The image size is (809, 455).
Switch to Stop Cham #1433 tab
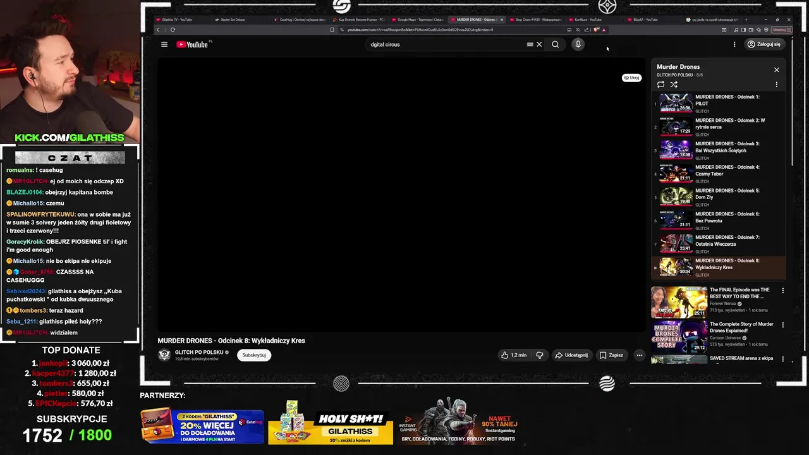[x=536, y=20]
